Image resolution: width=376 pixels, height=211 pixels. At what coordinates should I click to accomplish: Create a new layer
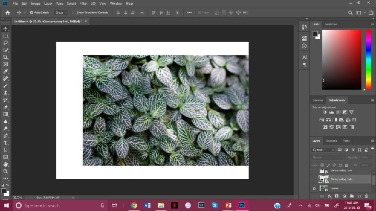[359, 196]
